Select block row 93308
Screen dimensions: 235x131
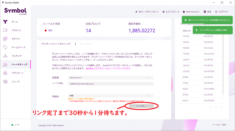[202, 77]
